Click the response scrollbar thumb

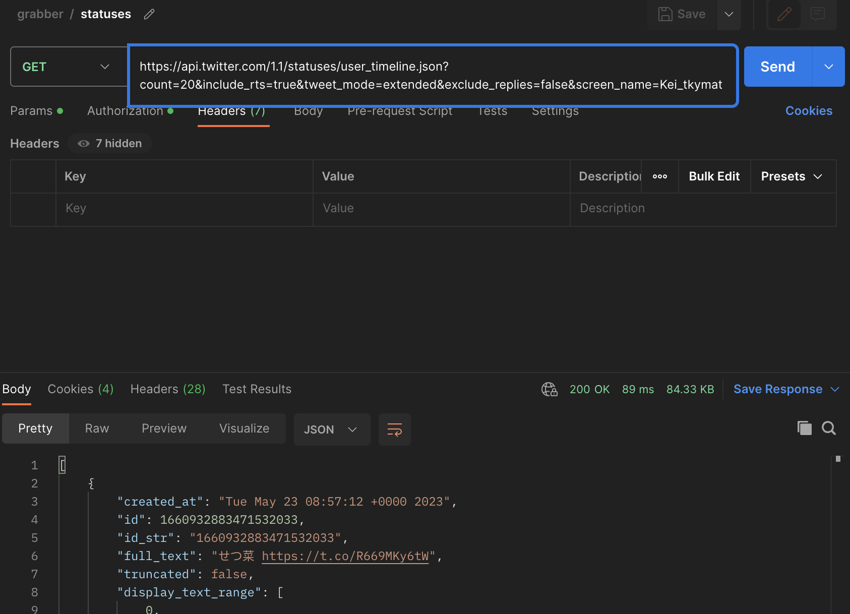click(838, 459)
